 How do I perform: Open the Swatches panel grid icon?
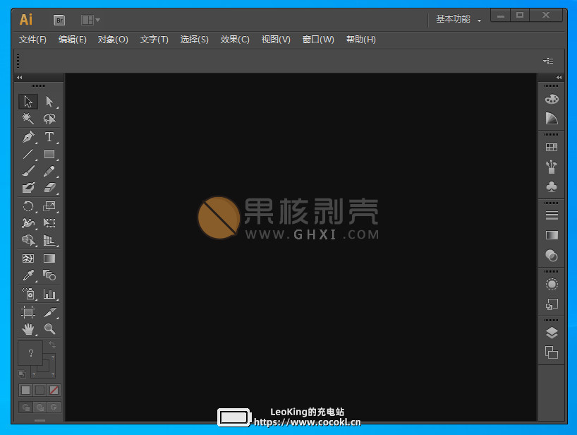(x=551, y=148)
